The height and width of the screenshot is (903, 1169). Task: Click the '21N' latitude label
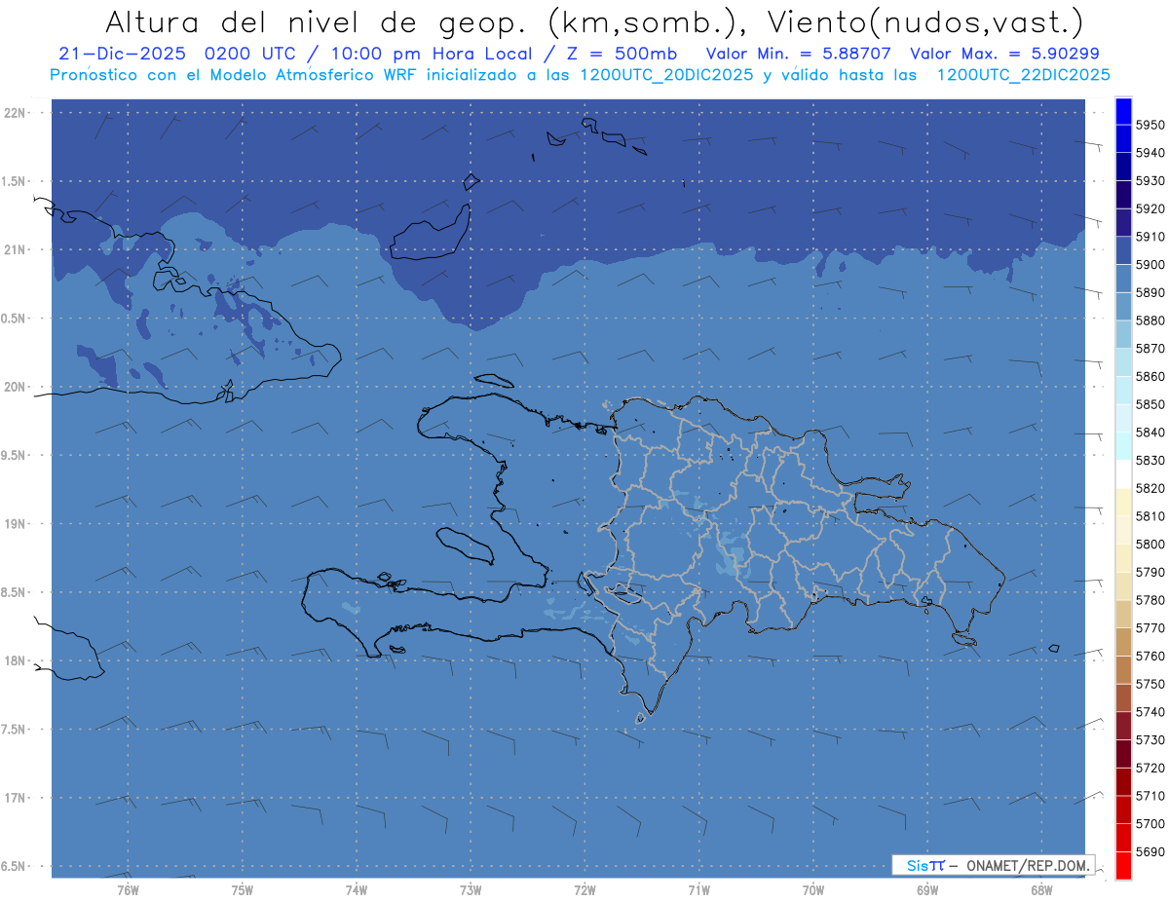click(x=15, y=249)
